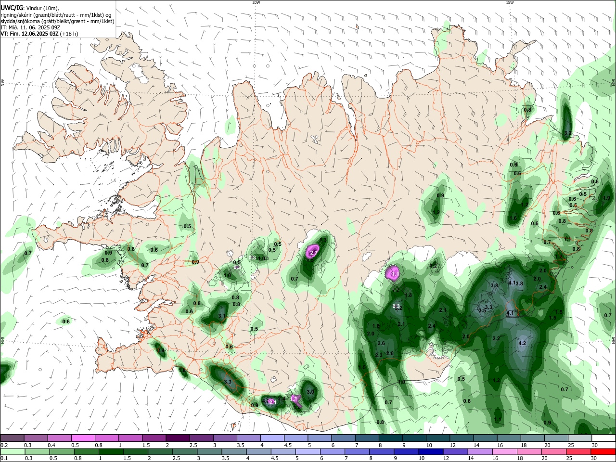Image resolution: width=616 pixels, height=462 pixels.
Task: Click the dark teal swatch labelled 8 in upper row
Action: click(390, 438)
